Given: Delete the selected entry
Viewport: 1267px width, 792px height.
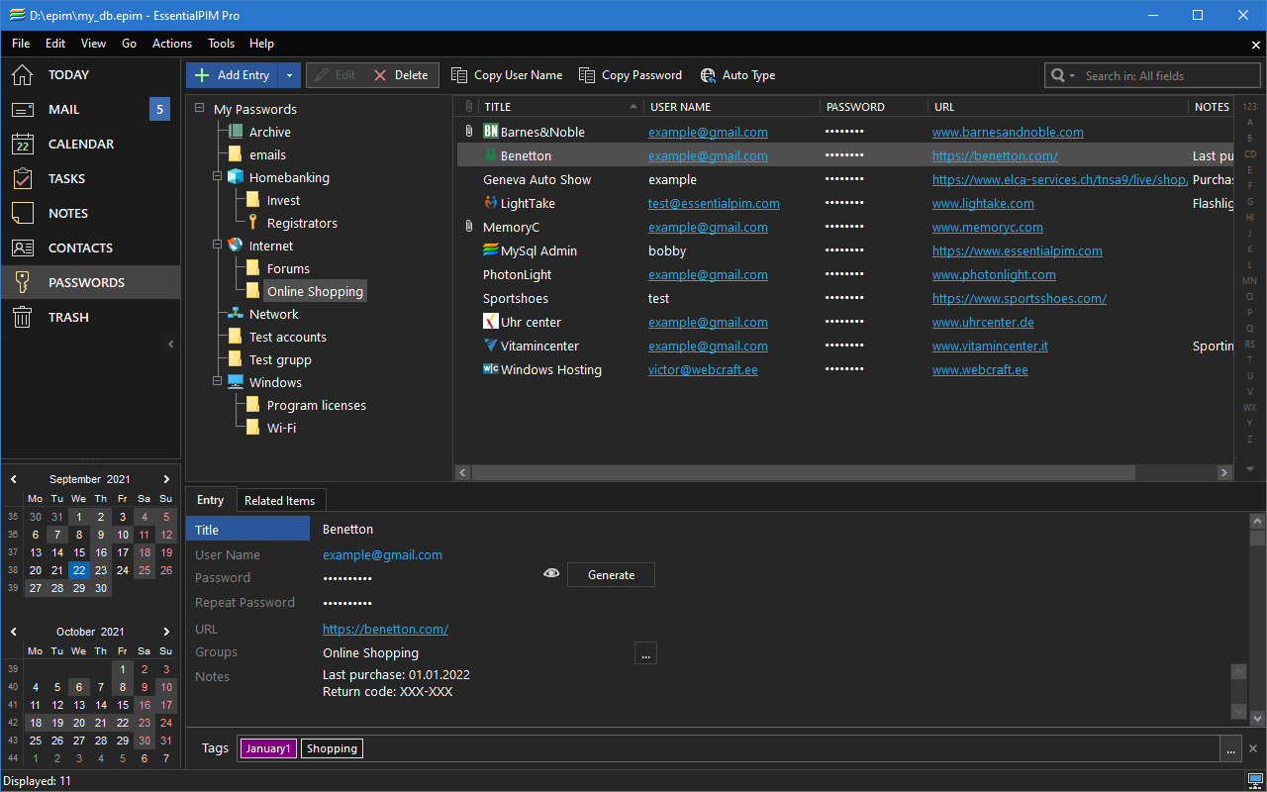Looking at the screenshot, I should [401, 75].
